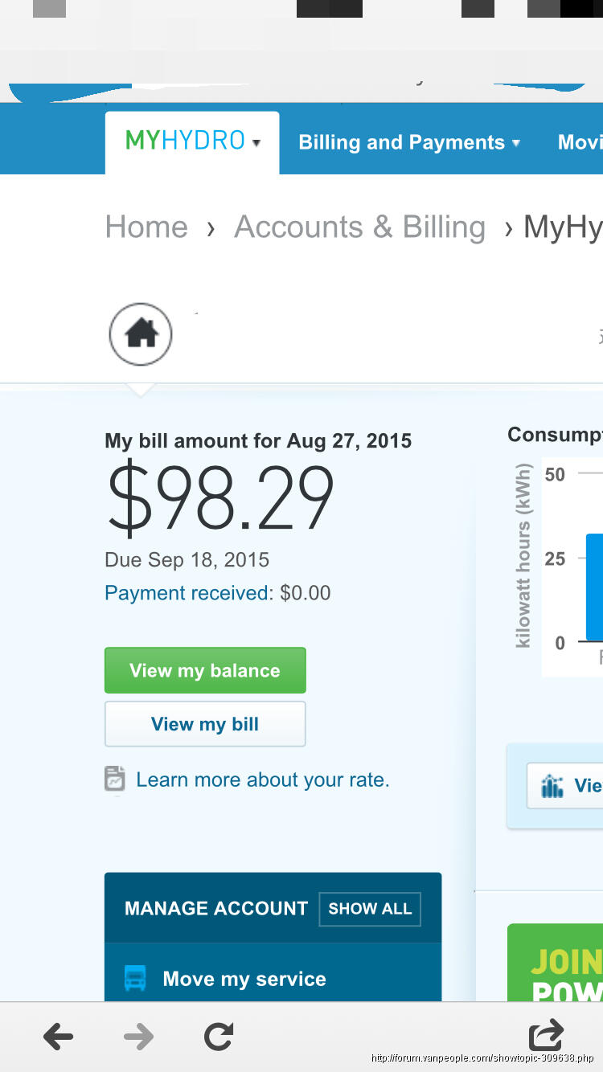Open Learn more about your rate link

tap(262, 779)
